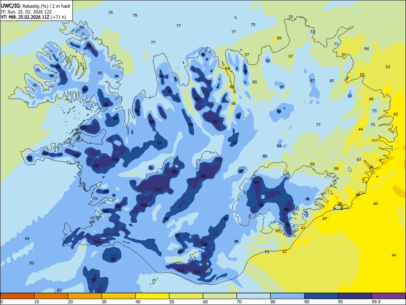Select the map value '58'
Viewport: 406px width, 305px height.
336,169
